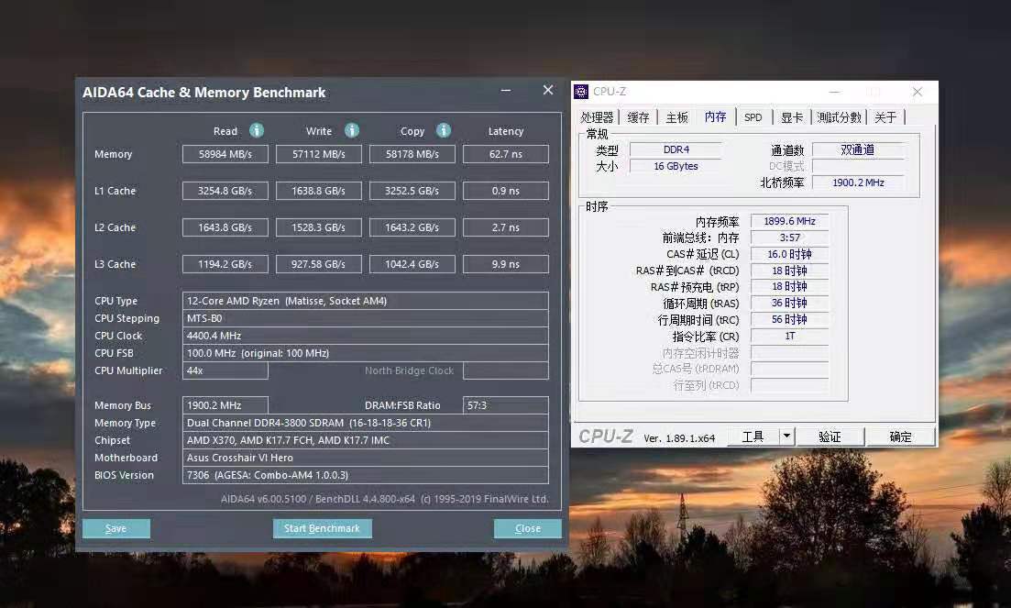Click the CAS# 延迟 value 16.0 时钟
Image resolution: width=1011 pixels, height=608 pixels.
click(x=789, y=254)
